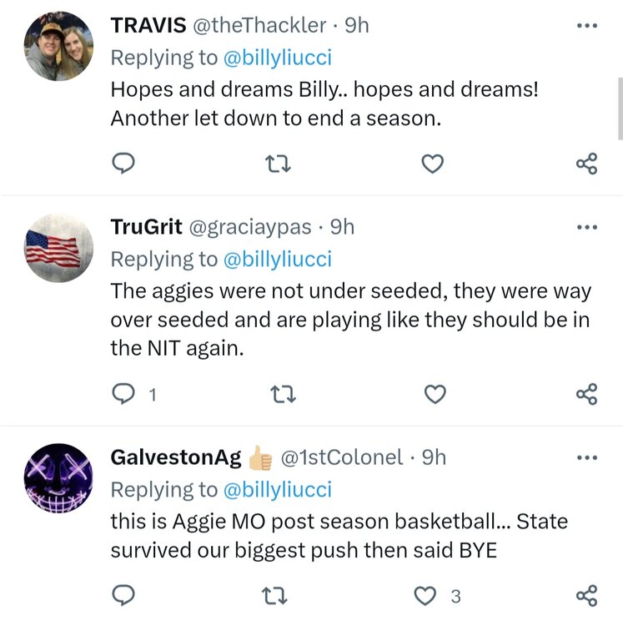Like GalvestonAg's tweet with 3 likes
The image size is (623, 626).
point(426,595)
